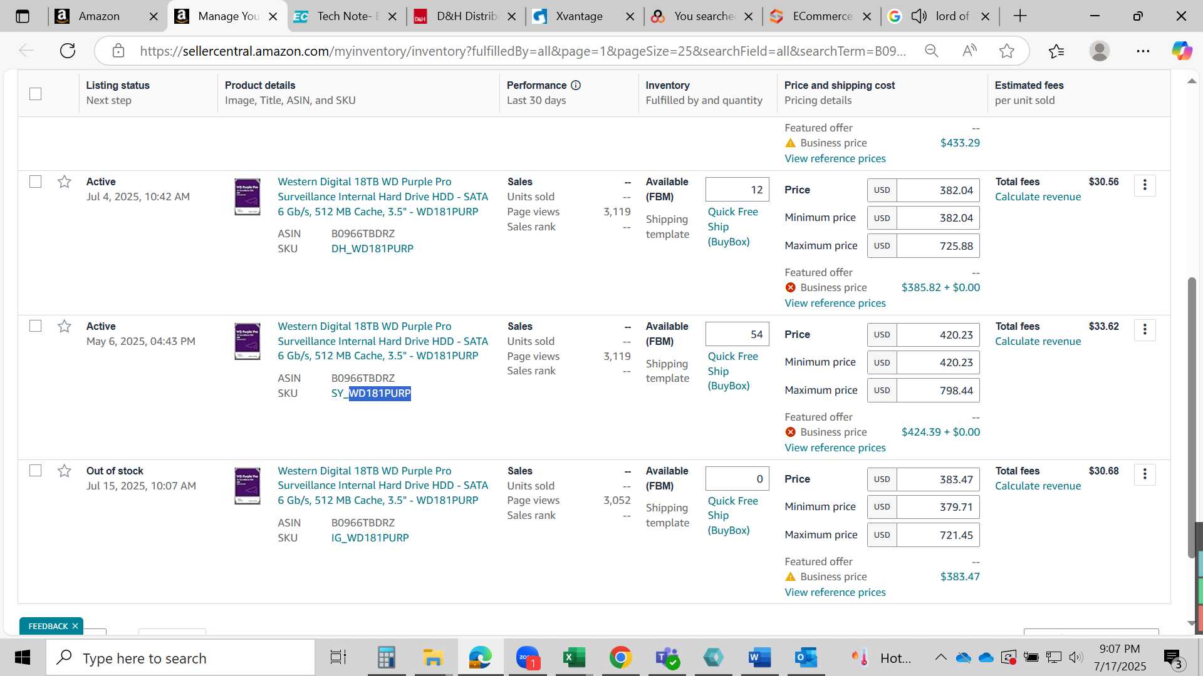Viewport: 1203px width, 676px height.
Task: Open Word from taskbar
Action: coord(759,658)
